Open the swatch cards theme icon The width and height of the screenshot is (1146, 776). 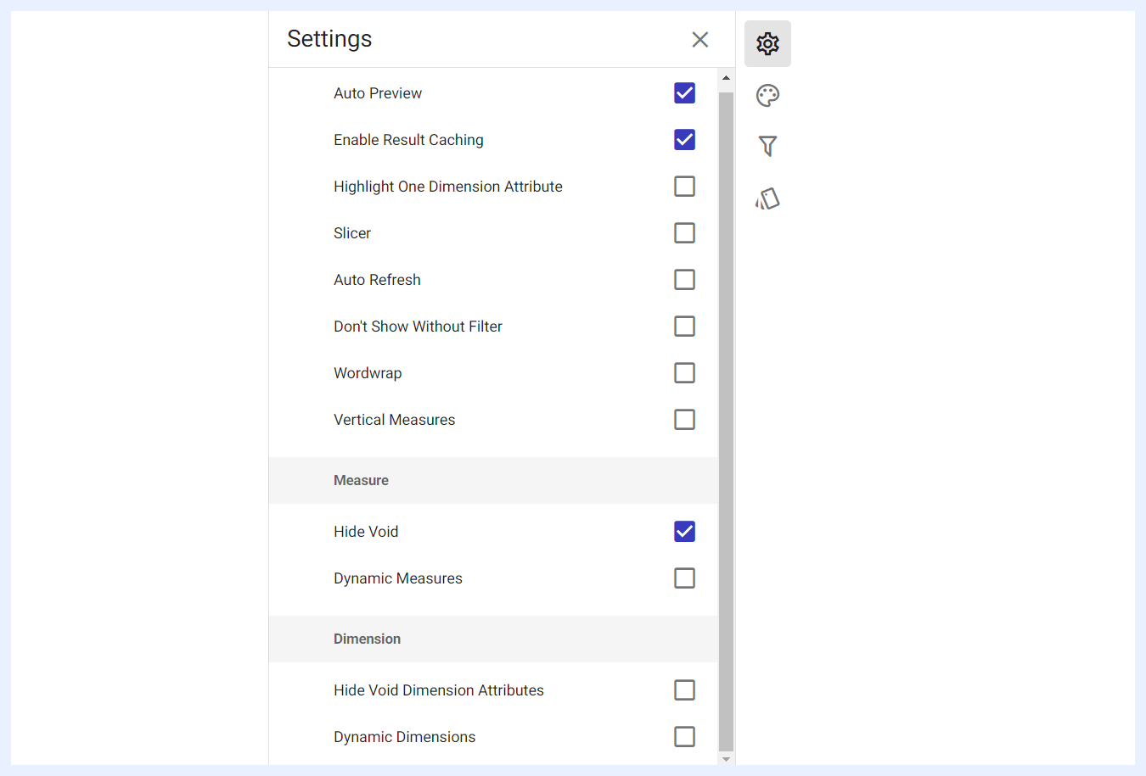[767, 198]
